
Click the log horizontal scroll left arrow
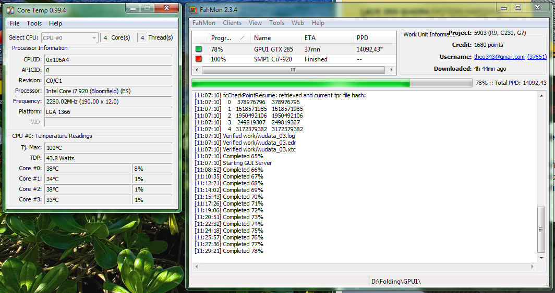tap(197, 266)
